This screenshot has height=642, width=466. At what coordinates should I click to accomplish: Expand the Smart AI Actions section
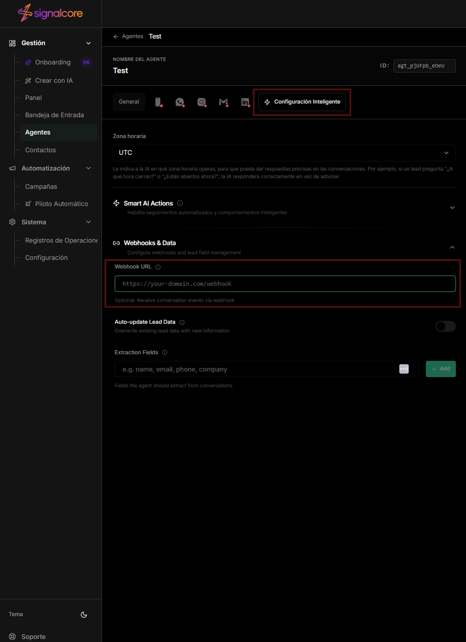[452, 208]
